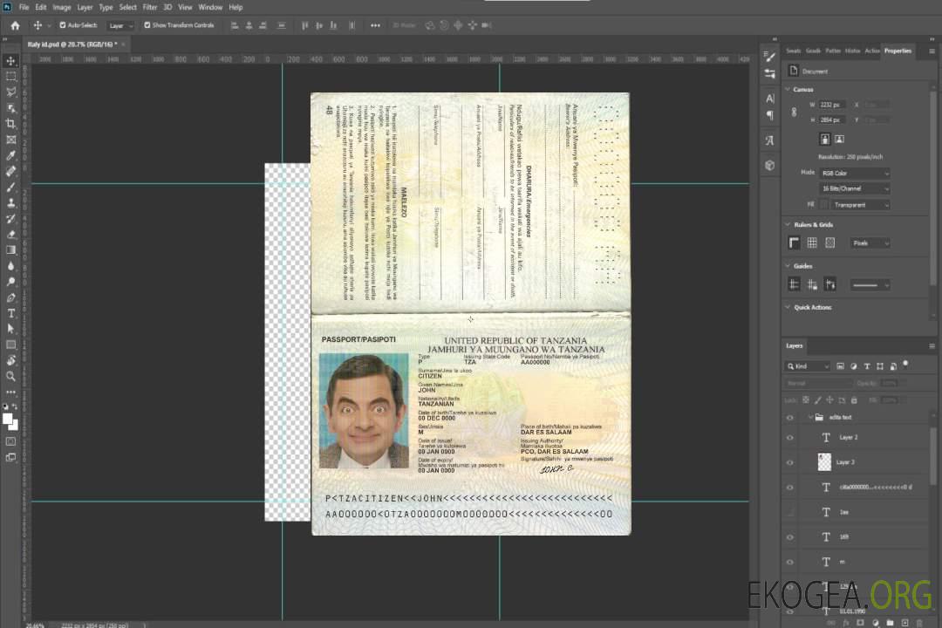
Task: Hide the Layer 2 text layer
Action: coord(790,438)
